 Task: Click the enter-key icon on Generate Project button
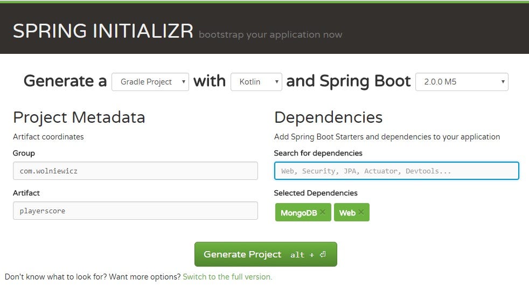tap(323, 254)
